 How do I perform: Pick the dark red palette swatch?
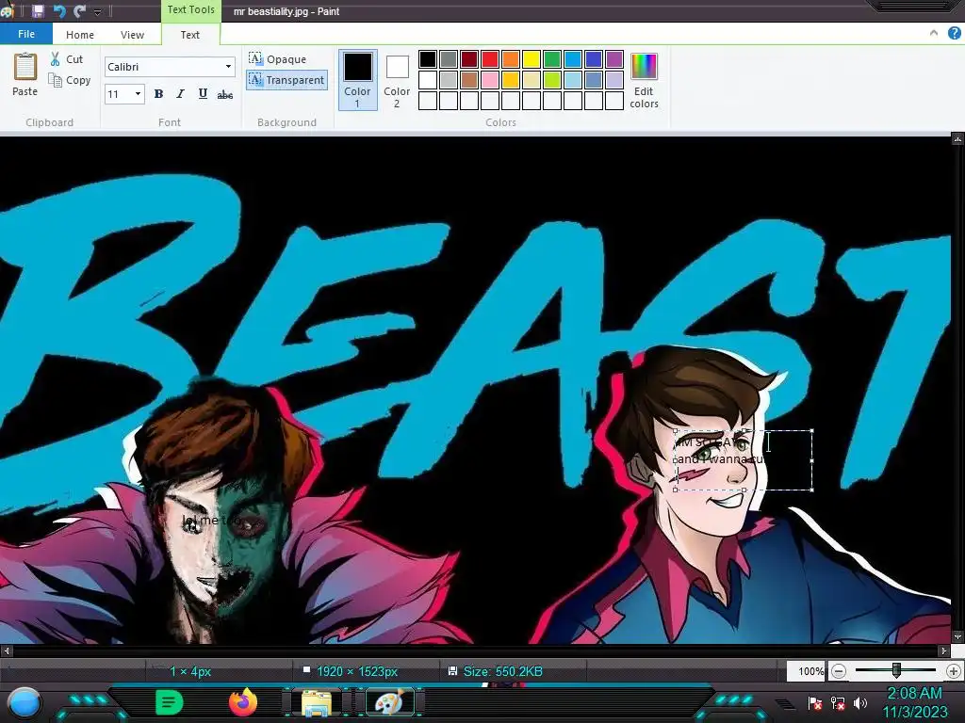click(x=469, y=59)
